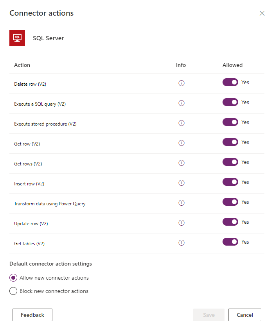Disable Transform data using Power Query toggle
The image size is (273, 325).
pyautogui.click(x=230, y=202)
